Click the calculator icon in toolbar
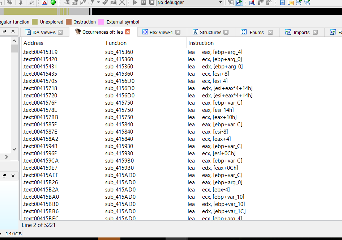This screenshot has height=240, width=342. [x=282, y=3]
